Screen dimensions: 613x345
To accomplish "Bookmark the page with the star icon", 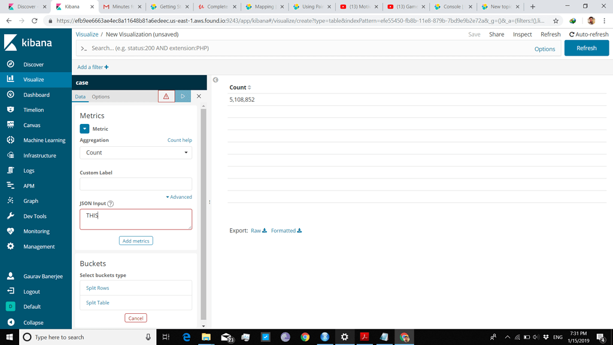I will tap(556, 19).
